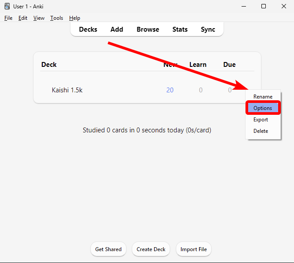This screenshot has width=294, height=263.
Task: Open the Kaishi 1.5k deck
Action: pyautogui.click(x=67, y=90)
